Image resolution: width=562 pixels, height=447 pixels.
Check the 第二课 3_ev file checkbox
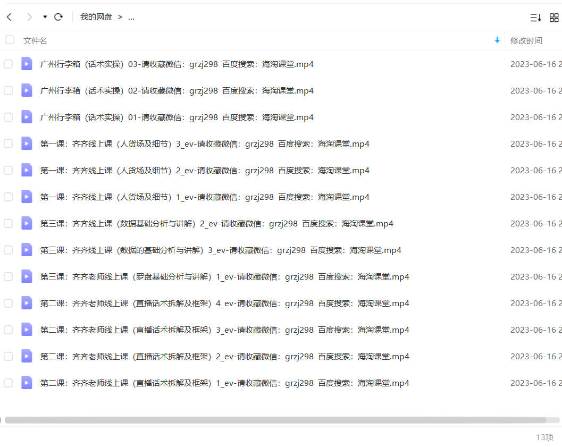[x=9, y=330]
